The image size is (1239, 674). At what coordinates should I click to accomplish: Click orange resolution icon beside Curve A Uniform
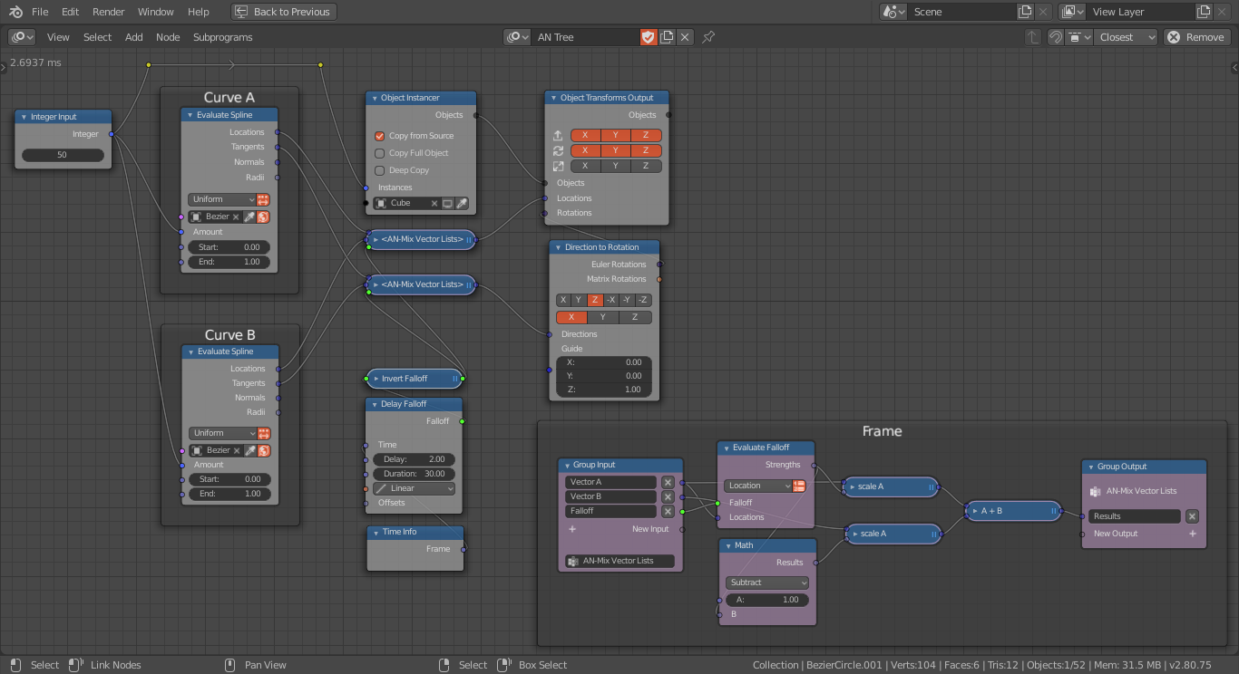263,199
